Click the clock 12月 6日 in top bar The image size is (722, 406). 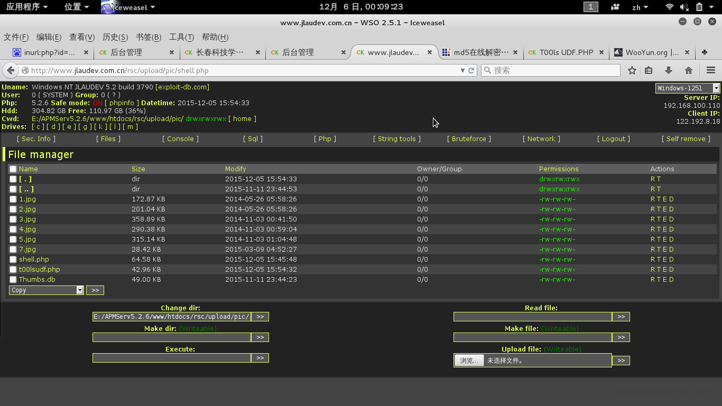click(x=361, y=7)
